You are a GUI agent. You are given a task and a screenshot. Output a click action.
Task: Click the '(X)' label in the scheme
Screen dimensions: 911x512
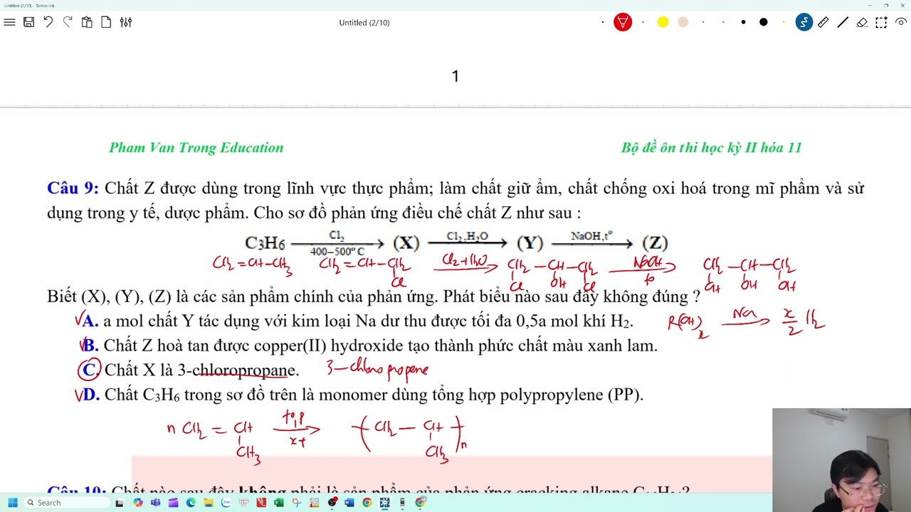406,243
